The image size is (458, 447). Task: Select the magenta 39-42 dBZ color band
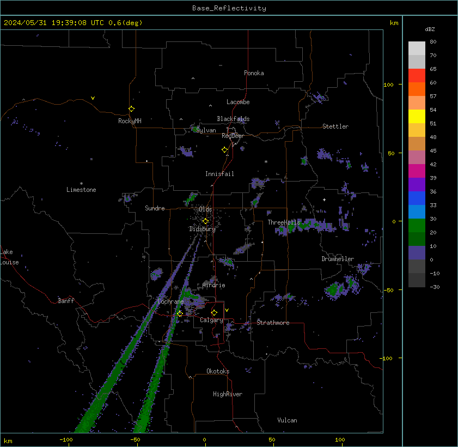pos(417,171)
